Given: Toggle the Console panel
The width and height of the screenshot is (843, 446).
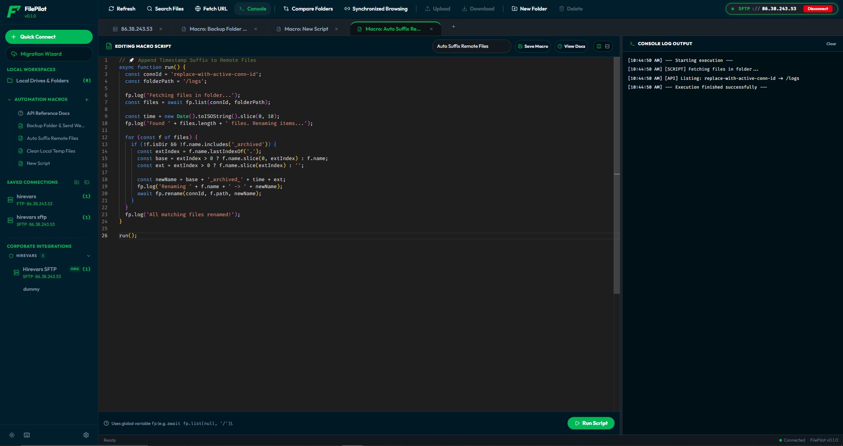Looking at the screenshot, I should 253,9.
